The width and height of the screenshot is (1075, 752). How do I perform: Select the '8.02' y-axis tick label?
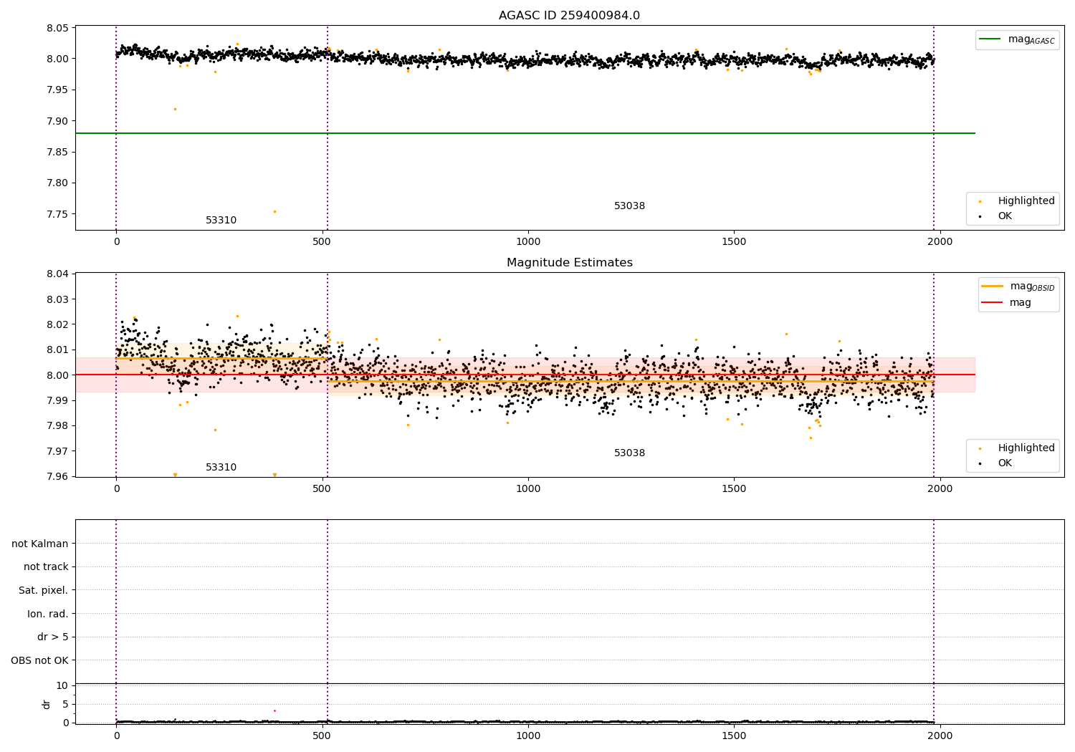(x=58, y=324)
